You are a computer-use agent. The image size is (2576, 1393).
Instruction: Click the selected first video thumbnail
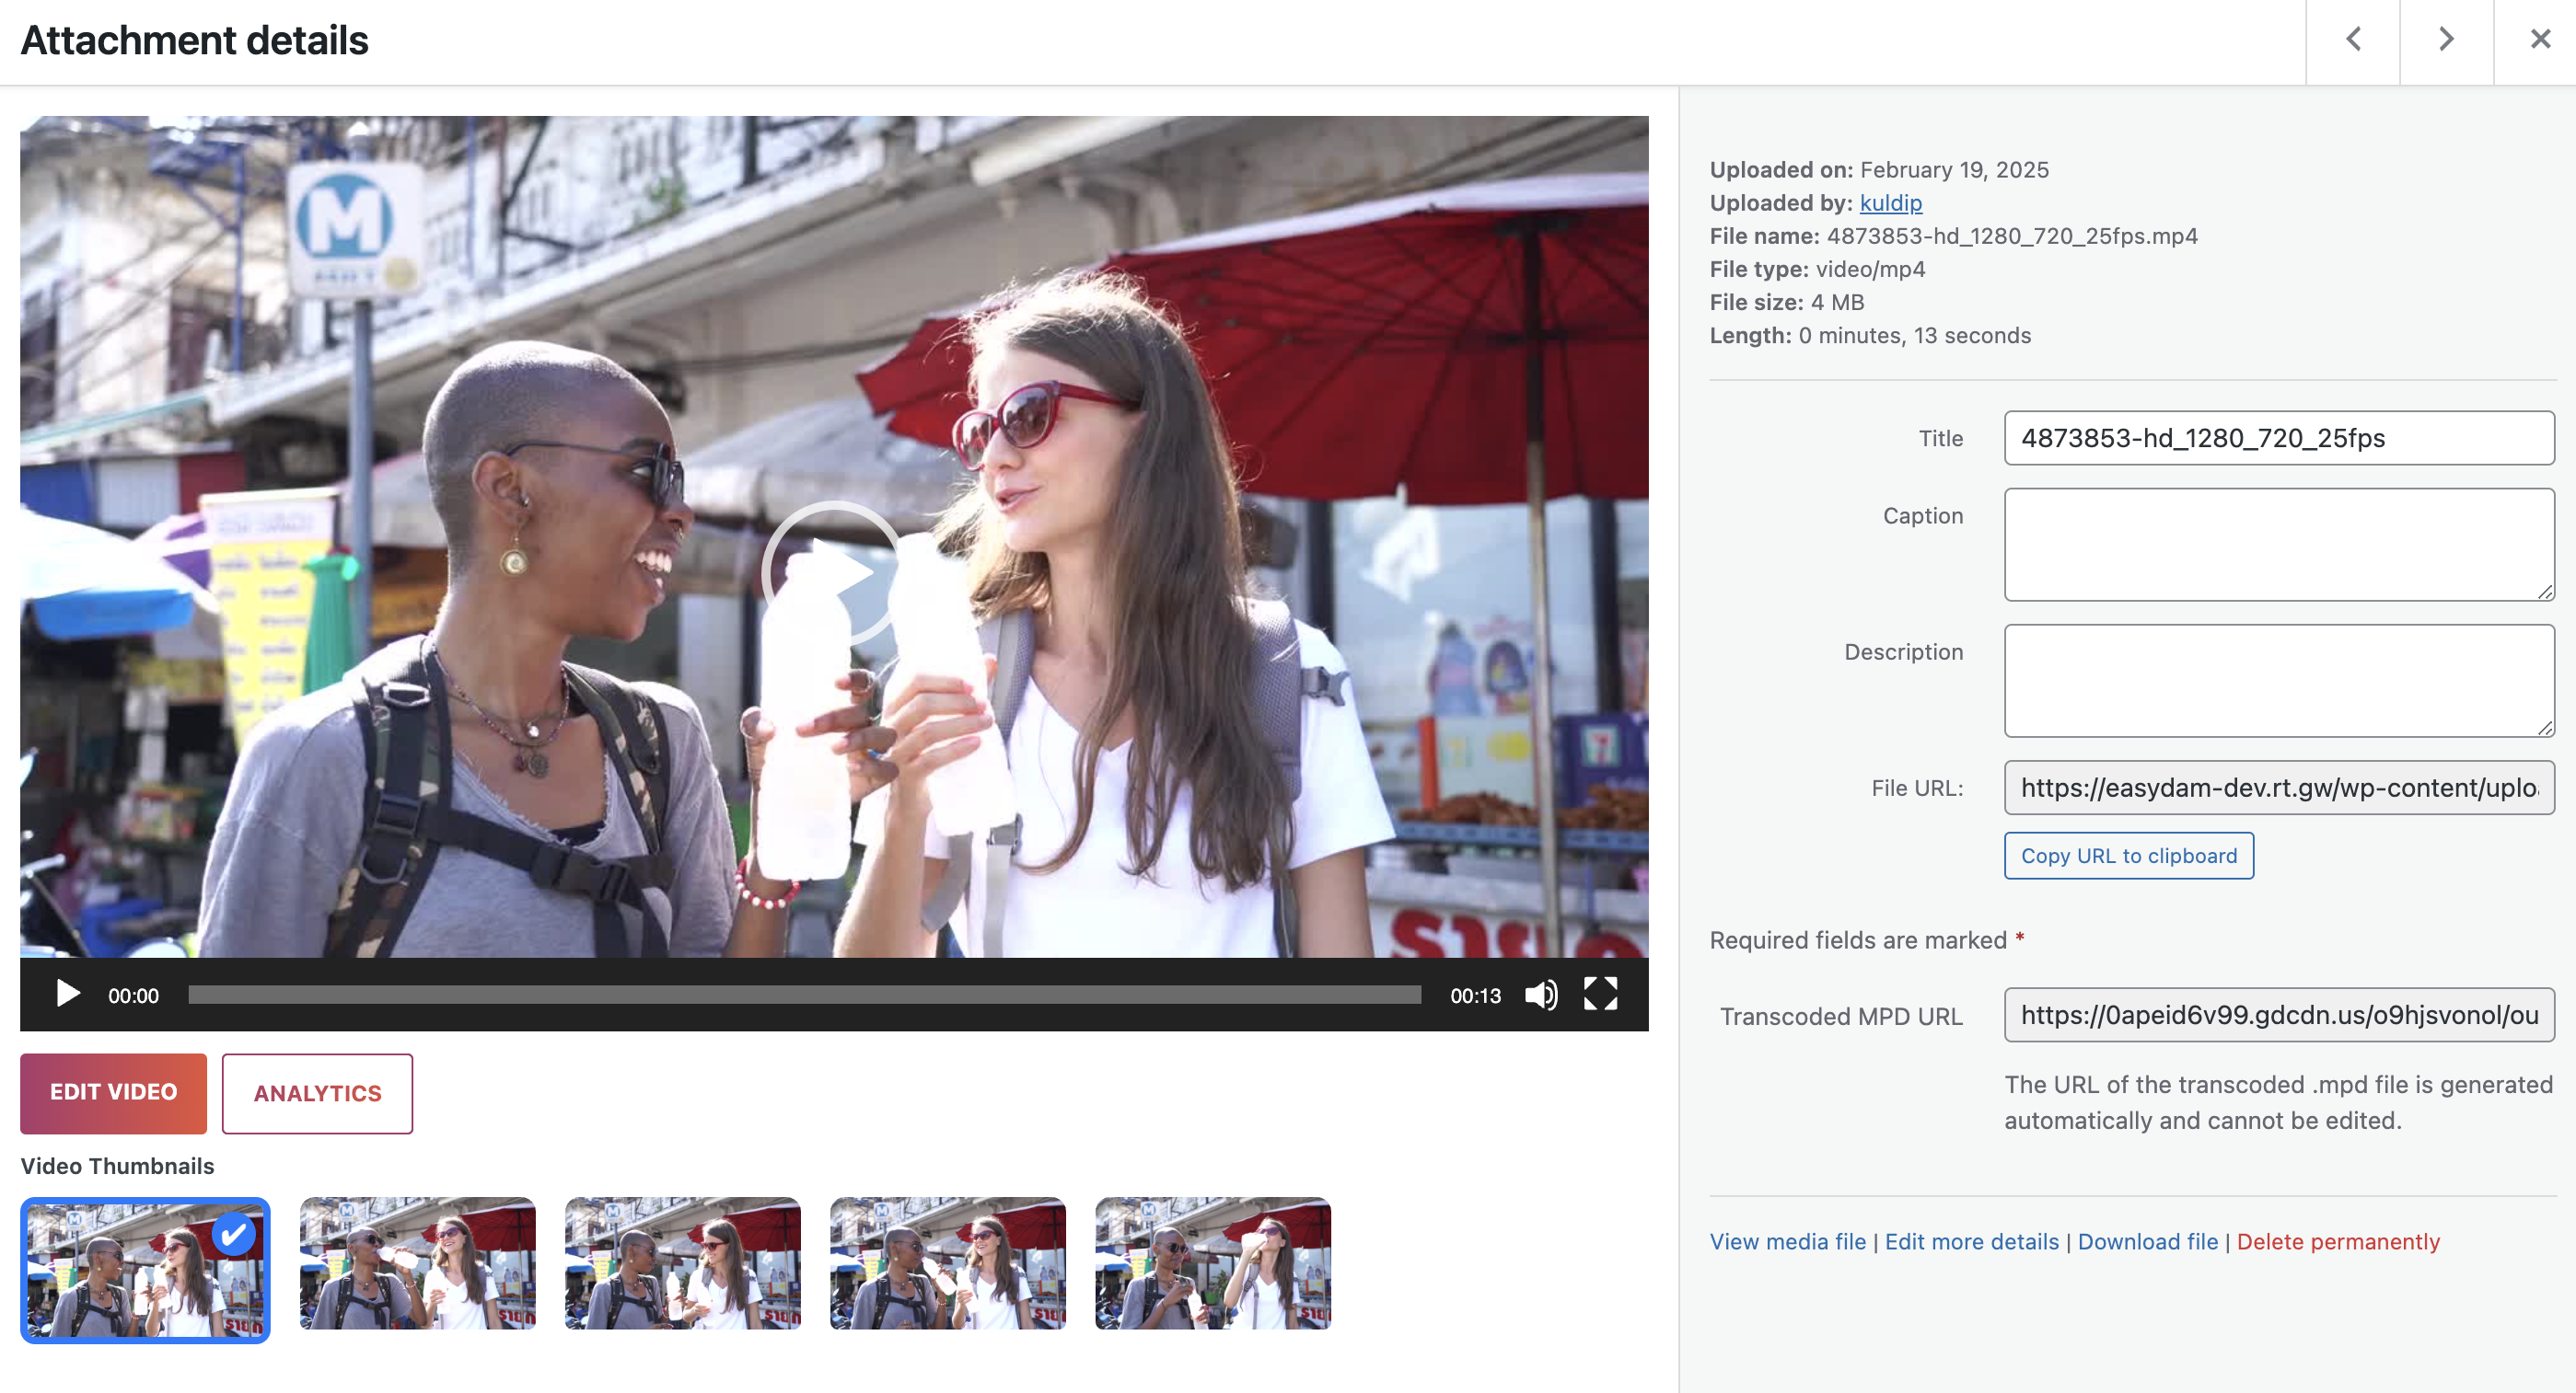[145, 1270]
